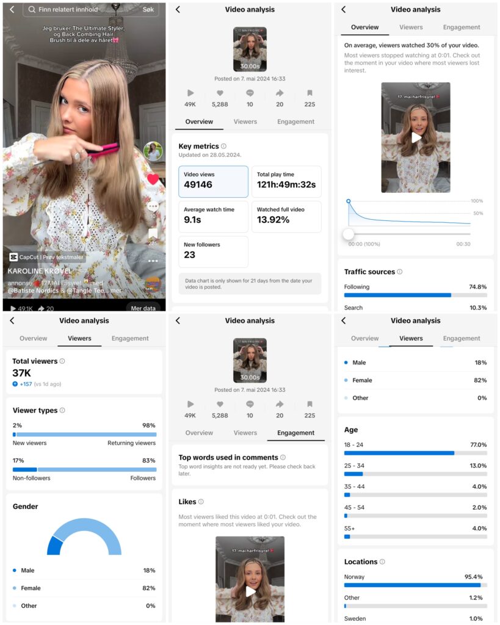Image resolution: width=500 pixels, height=625 pixels.
Task: Play the video above the retention graph
Action: click(x=416, y=138)
